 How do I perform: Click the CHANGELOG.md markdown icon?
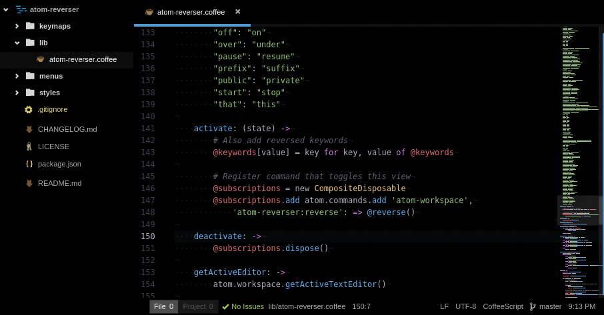coord(29,129)
